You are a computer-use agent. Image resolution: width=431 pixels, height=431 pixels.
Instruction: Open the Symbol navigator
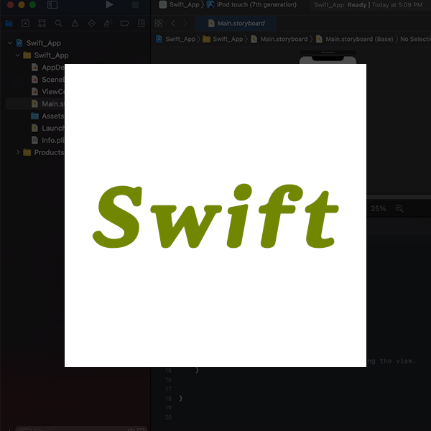coord(42,24)
